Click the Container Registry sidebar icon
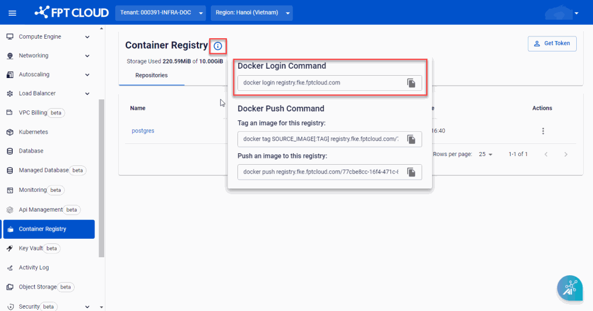Image resolution: width=593 pixels, height=311 pixels. click(x=10, y=229)
